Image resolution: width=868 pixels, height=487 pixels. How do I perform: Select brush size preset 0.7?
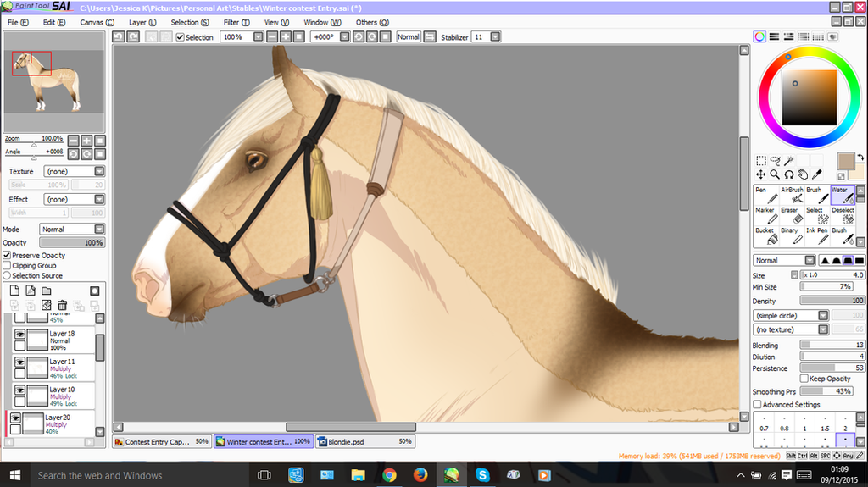(x=764, y=424)
